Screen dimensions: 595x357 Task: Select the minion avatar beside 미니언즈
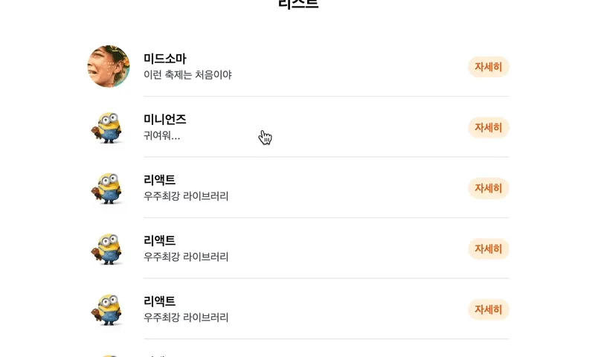pyautogui.click(x=109, y=127)
